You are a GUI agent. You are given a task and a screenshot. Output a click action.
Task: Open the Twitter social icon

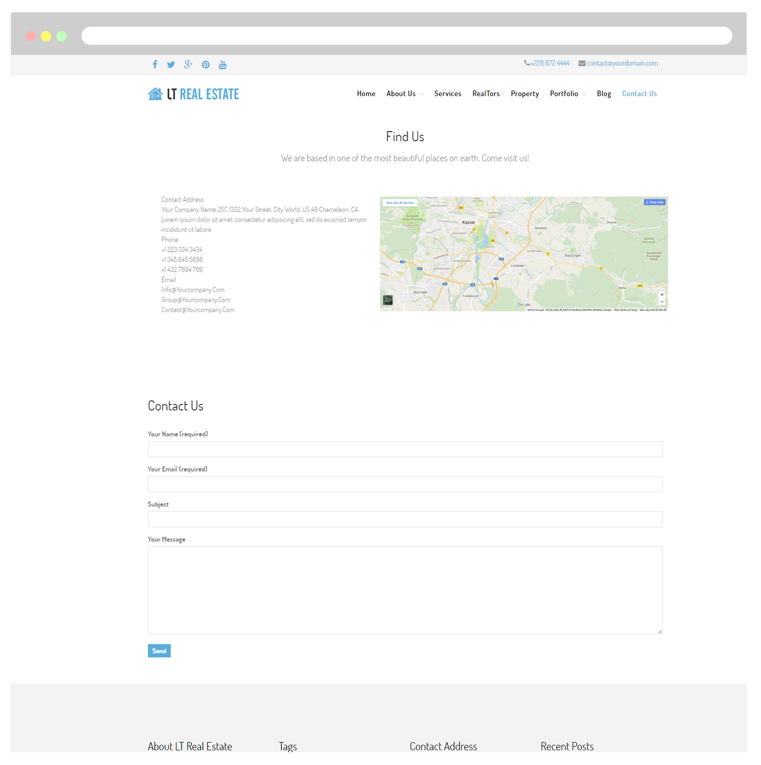click(171, 65)
